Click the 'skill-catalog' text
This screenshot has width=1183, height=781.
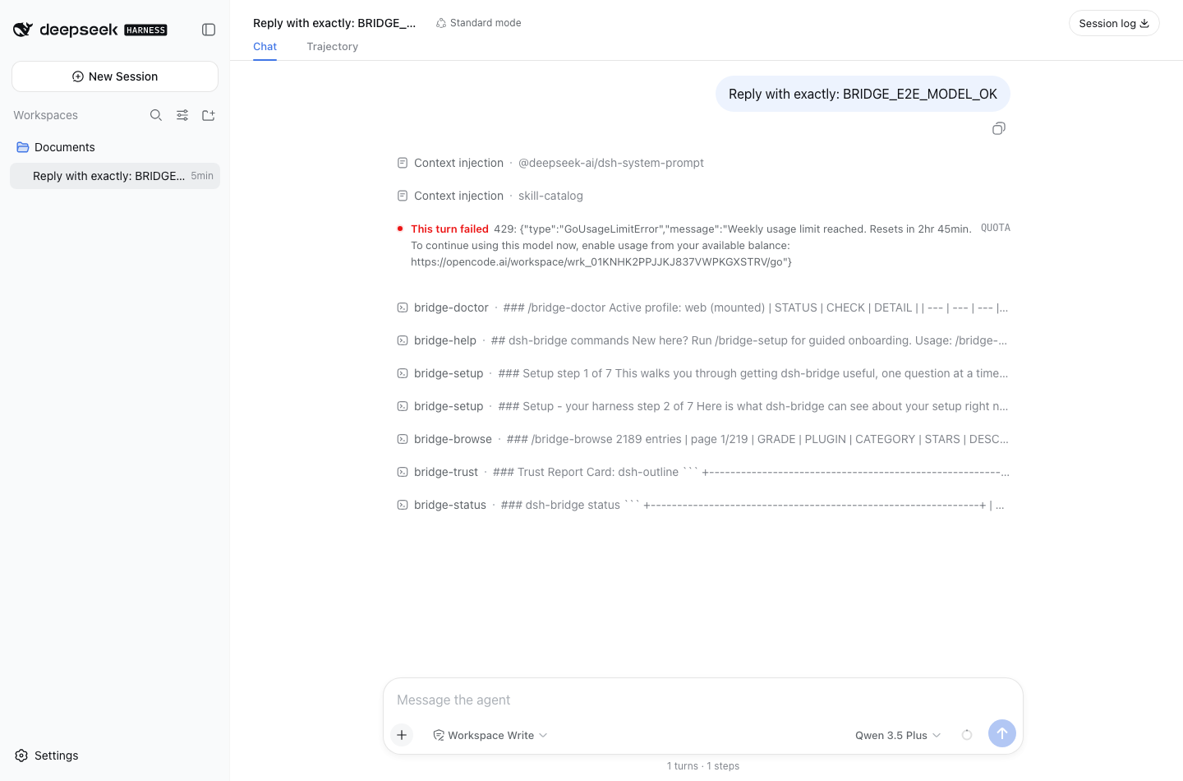pos(550,196)
